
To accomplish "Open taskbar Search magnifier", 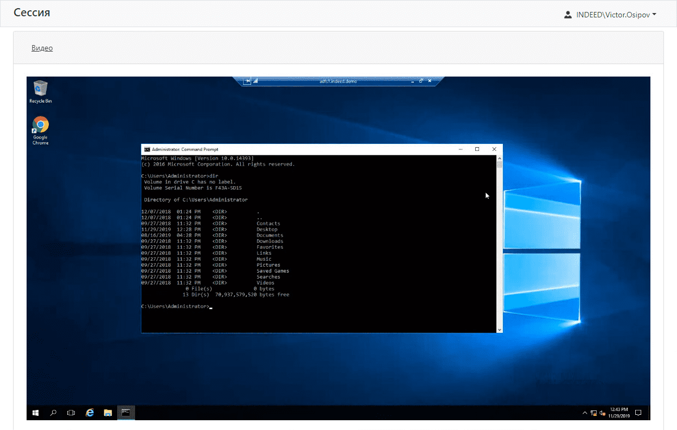I will (53, 413).
